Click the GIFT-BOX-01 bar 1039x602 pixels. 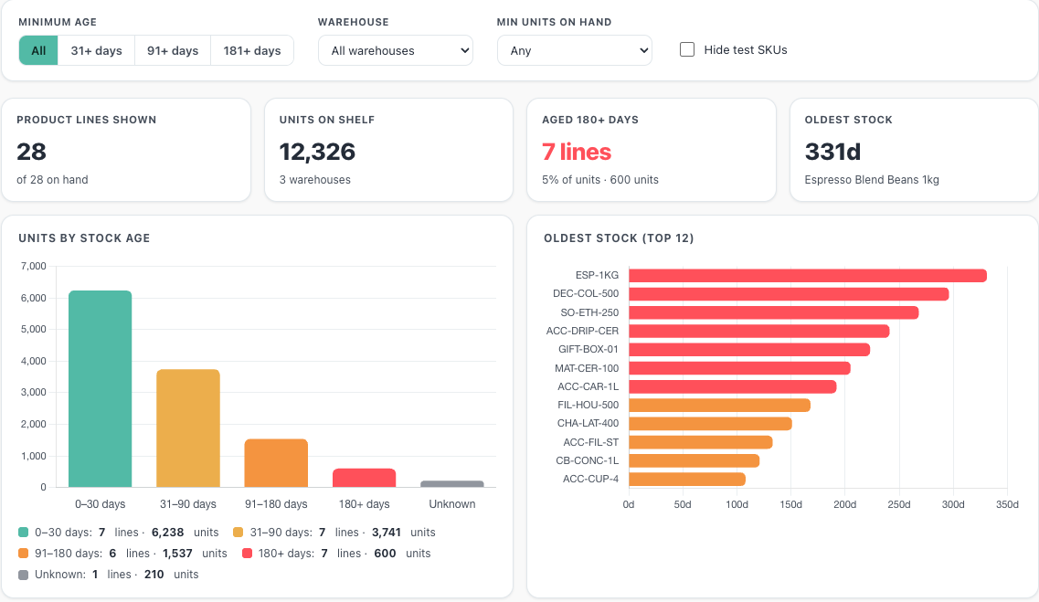tap(749, 350)
